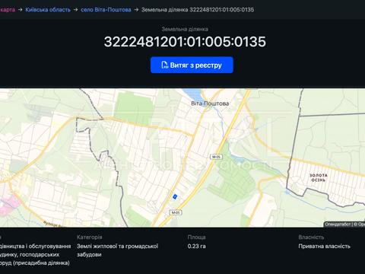
Task: Open the 'село Віта-Поштова' breadcrumb link
Action: click(x=106, y=10)
